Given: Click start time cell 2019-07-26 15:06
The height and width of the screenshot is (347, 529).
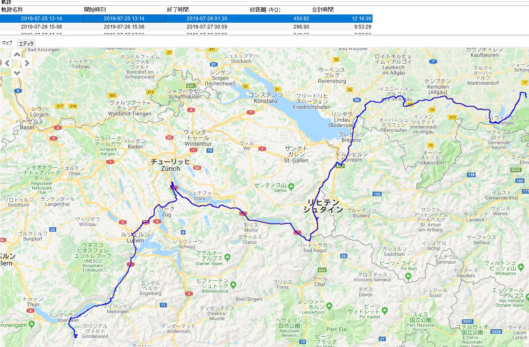Looking at the screenshot, I should [x=124, y=26].
